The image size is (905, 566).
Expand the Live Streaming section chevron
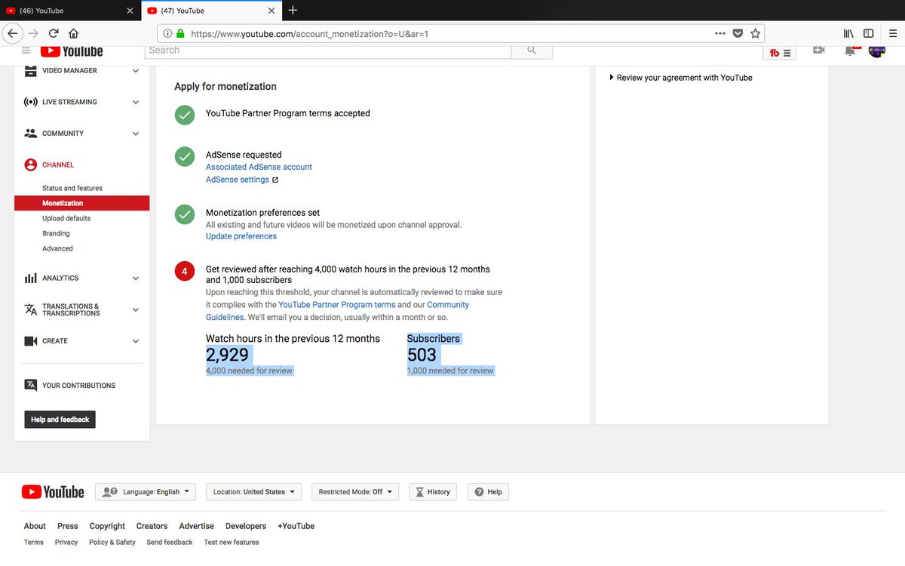[136, 102]
